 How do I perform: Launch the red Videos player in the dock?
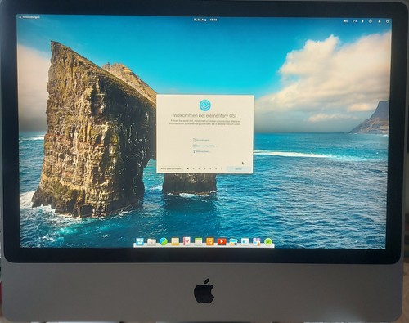(222, 241)
